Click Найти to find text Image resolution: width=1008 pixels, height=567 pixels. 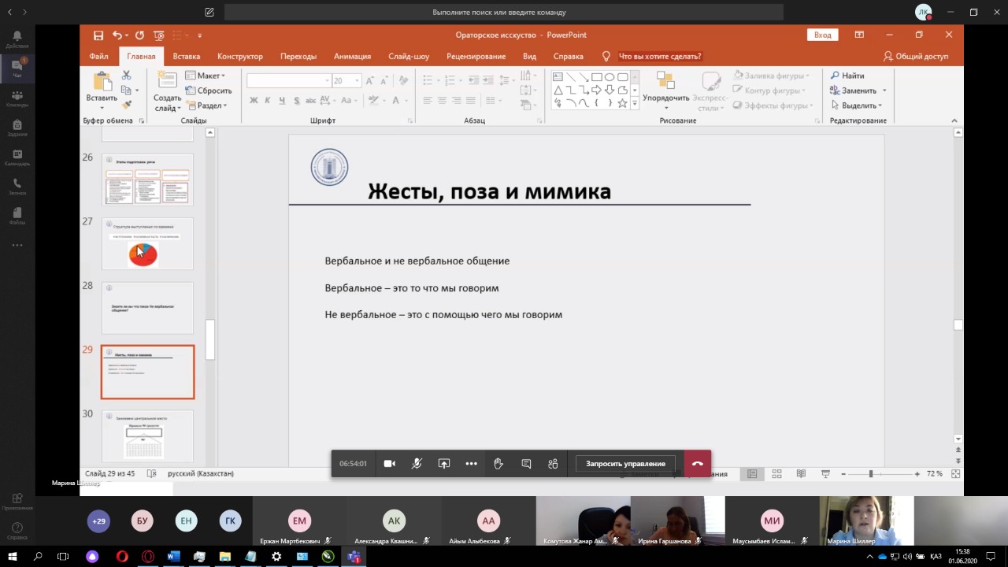847,76
